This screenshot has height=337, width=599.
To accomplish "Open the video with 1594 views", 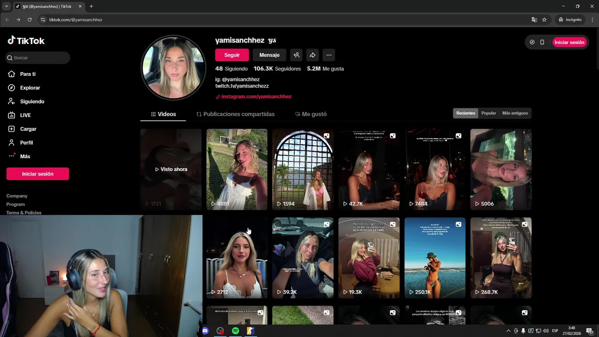I will coord(303,169).
